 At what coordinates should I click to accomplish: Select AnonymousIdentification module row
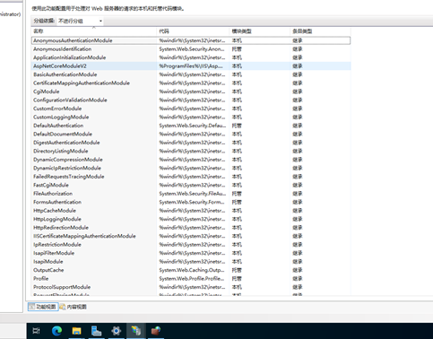[191, 49]
